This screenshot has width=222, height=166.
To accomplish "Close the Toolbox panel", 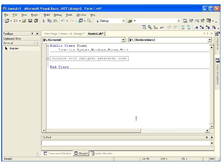I will [x=37, y=34].
